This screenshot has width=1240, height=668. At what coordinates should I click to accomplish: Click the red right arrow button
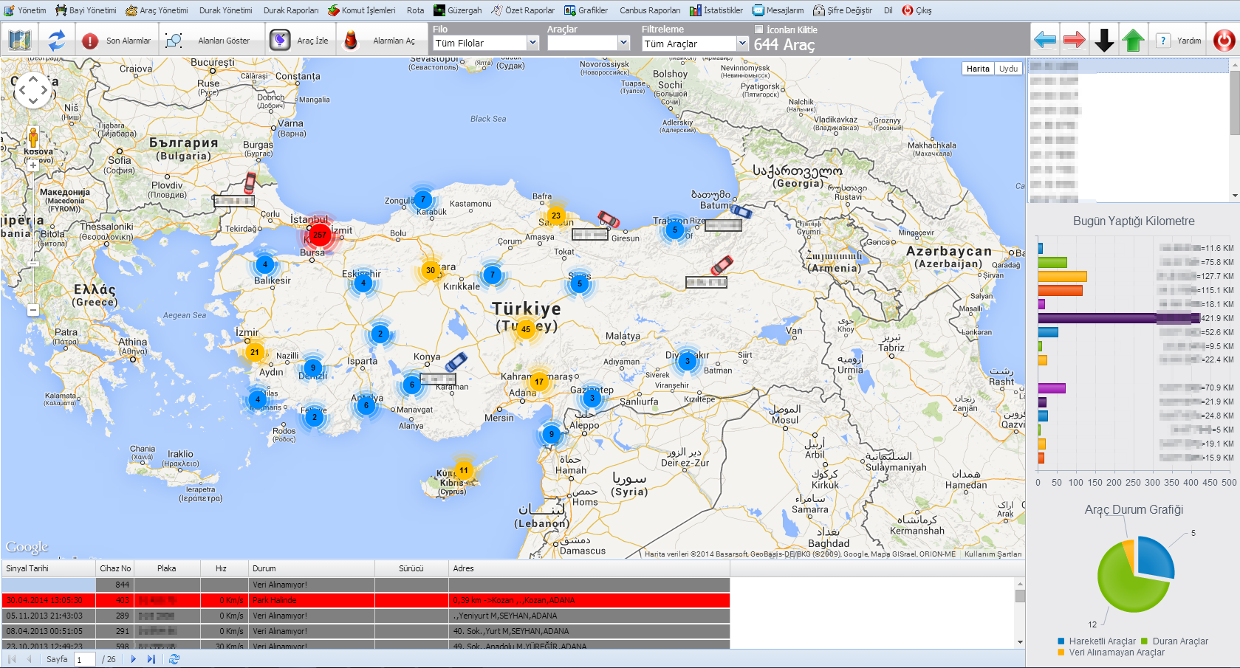(x=1075, y=40)
